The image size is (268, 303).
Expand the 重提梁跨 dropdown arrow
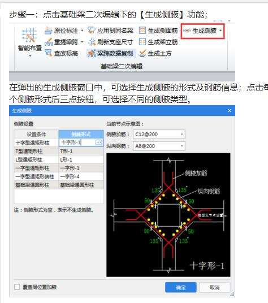[82, 42]
